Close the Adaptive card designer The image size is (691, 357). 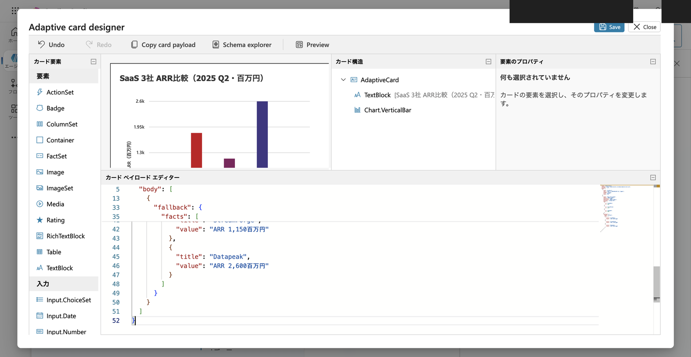click(x=644, y=27)
